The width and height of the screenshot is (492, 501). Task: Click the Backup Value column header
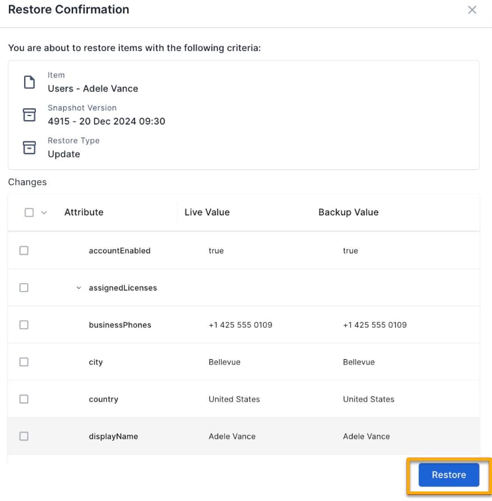pyautogui.click(x=348, y=213)
